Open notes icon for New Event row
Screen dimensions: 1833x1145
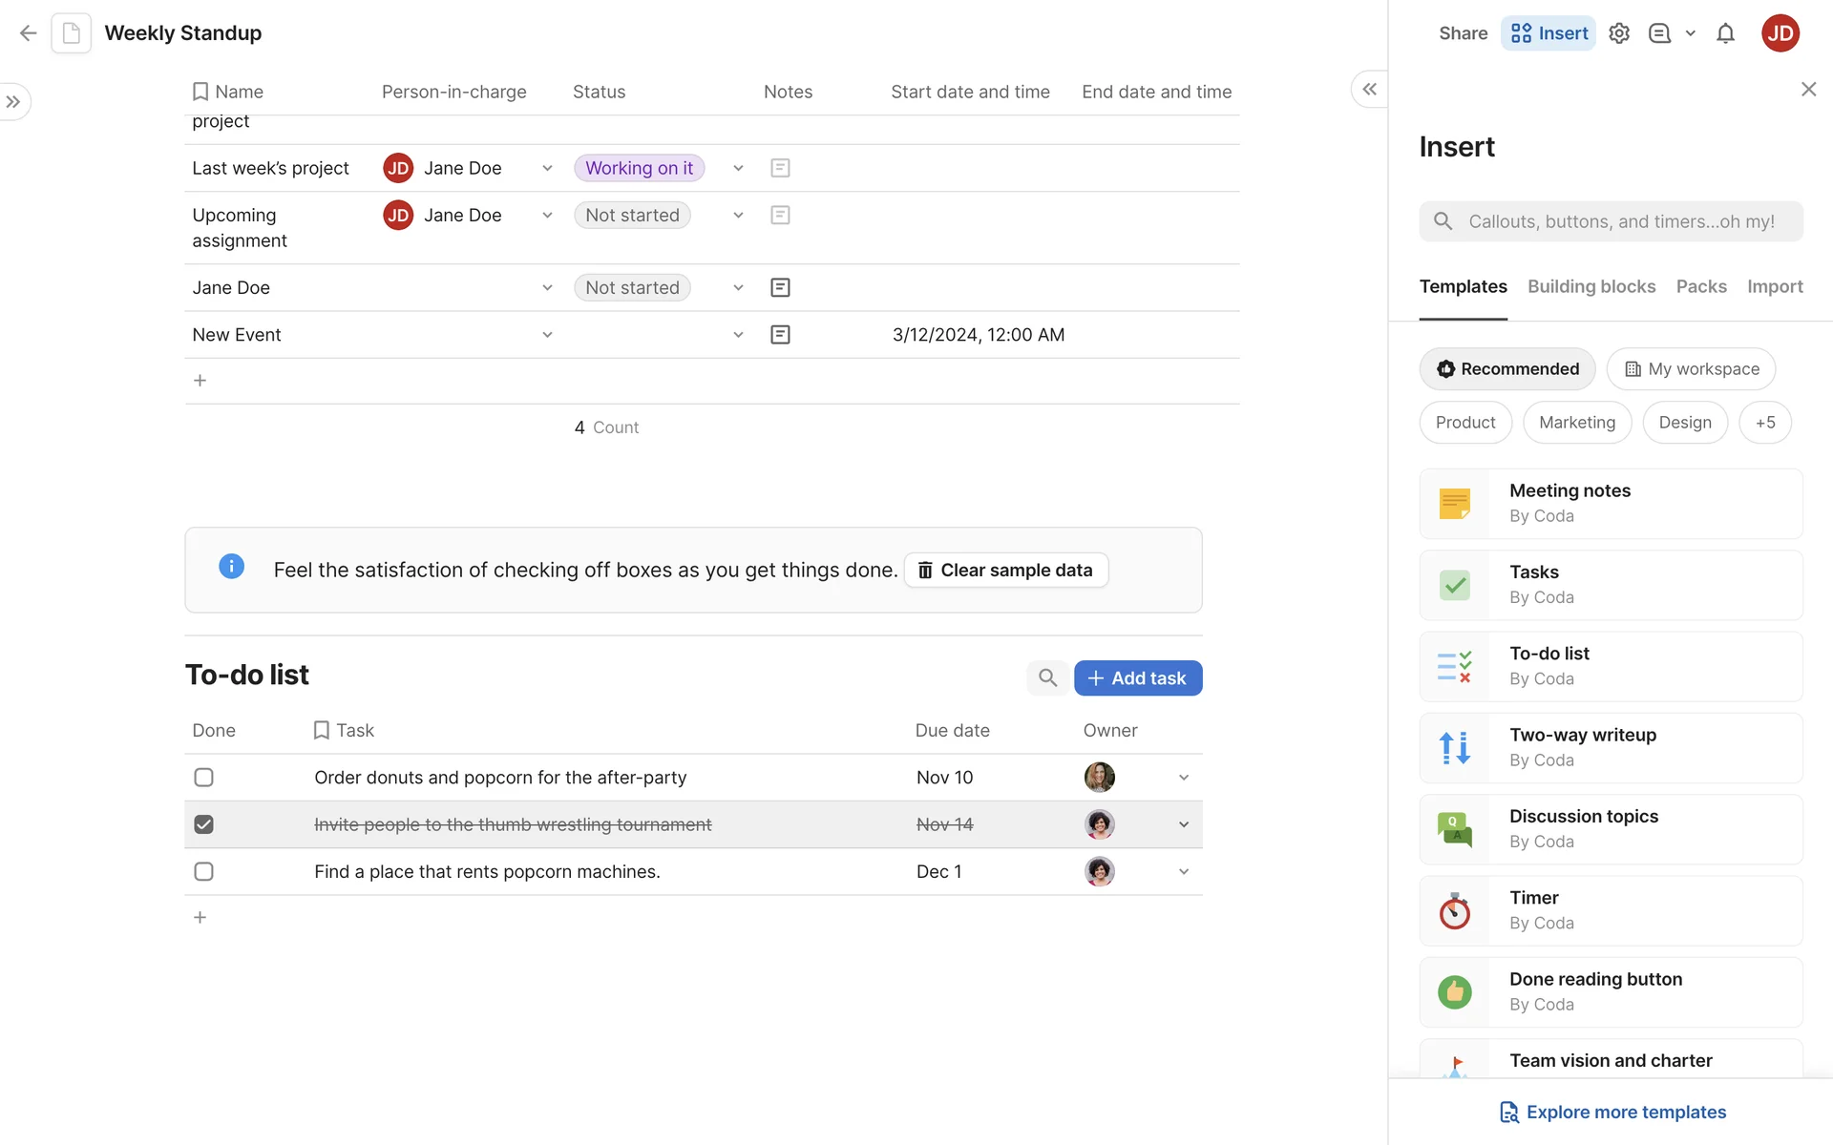pyautogui.click(x=780, y=335)
